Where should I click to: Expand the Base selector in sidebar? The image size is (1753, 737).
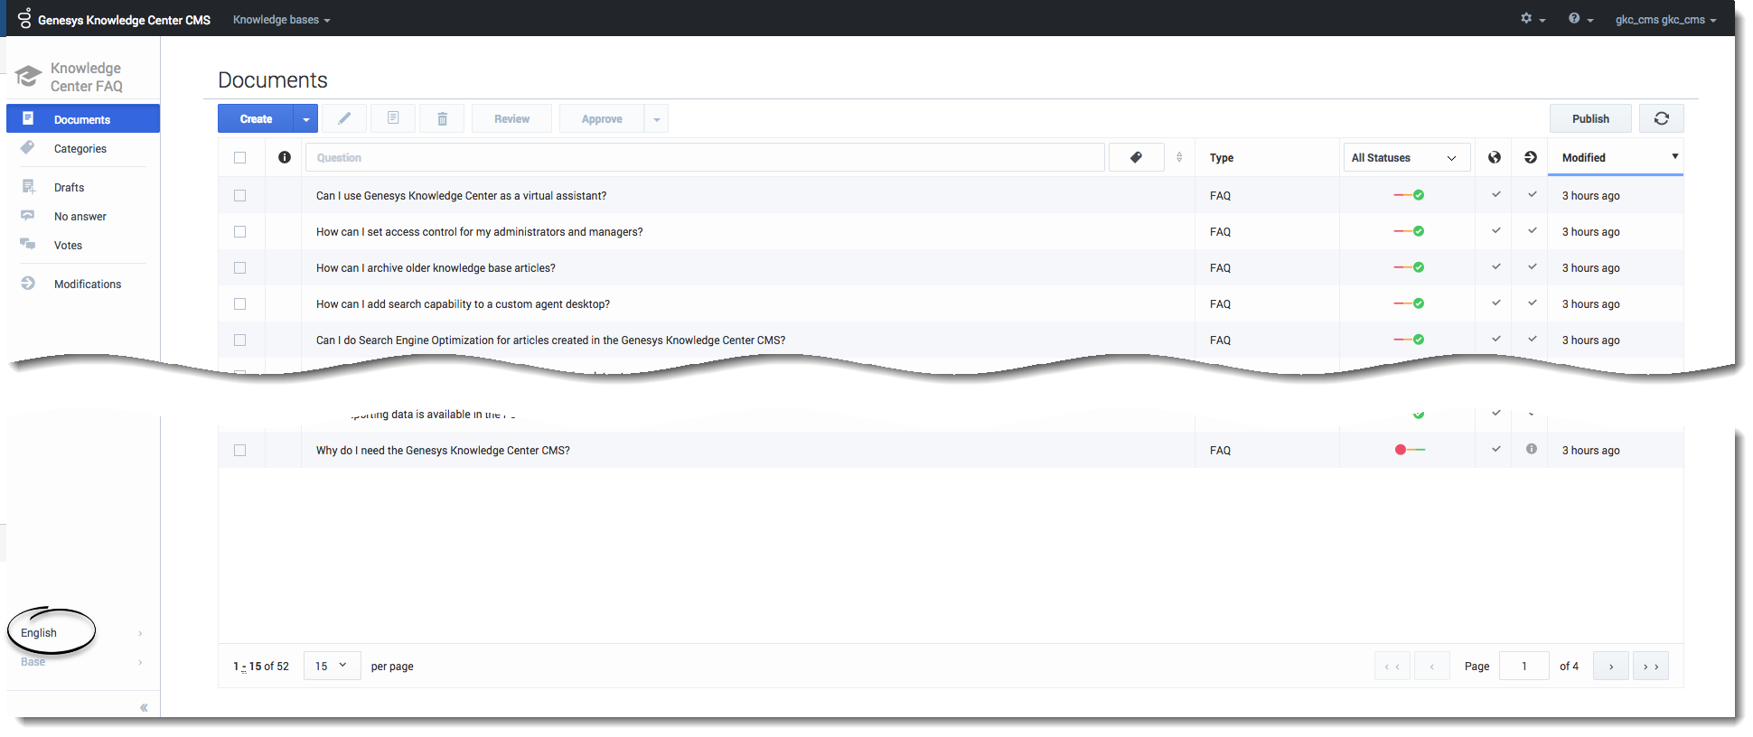(x=81, y=662)
